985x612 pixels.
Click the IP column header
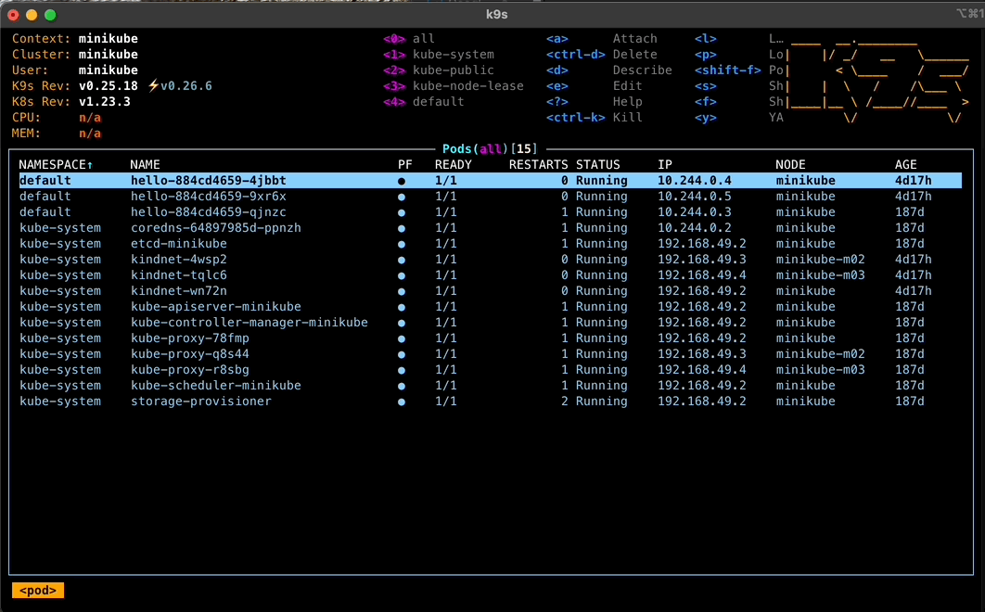pos(665,165)
